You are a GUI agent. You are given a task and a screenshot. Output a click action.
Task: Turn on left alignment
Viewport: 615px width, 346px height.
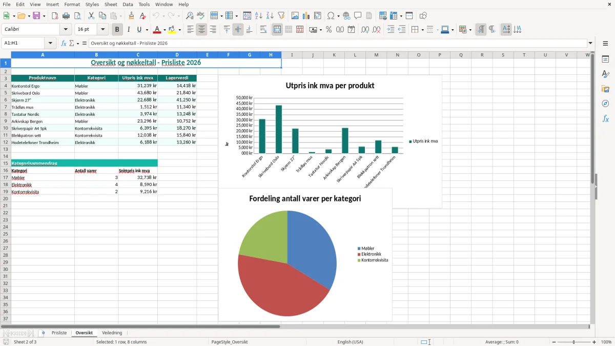coord(190,30)
